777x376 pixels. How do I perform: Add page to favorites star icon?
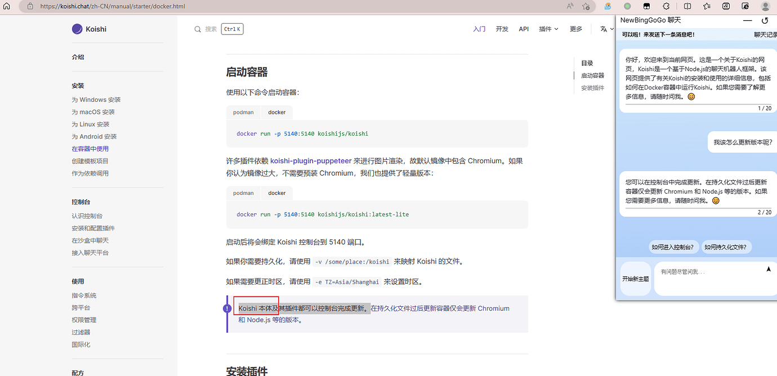(586, 6)
